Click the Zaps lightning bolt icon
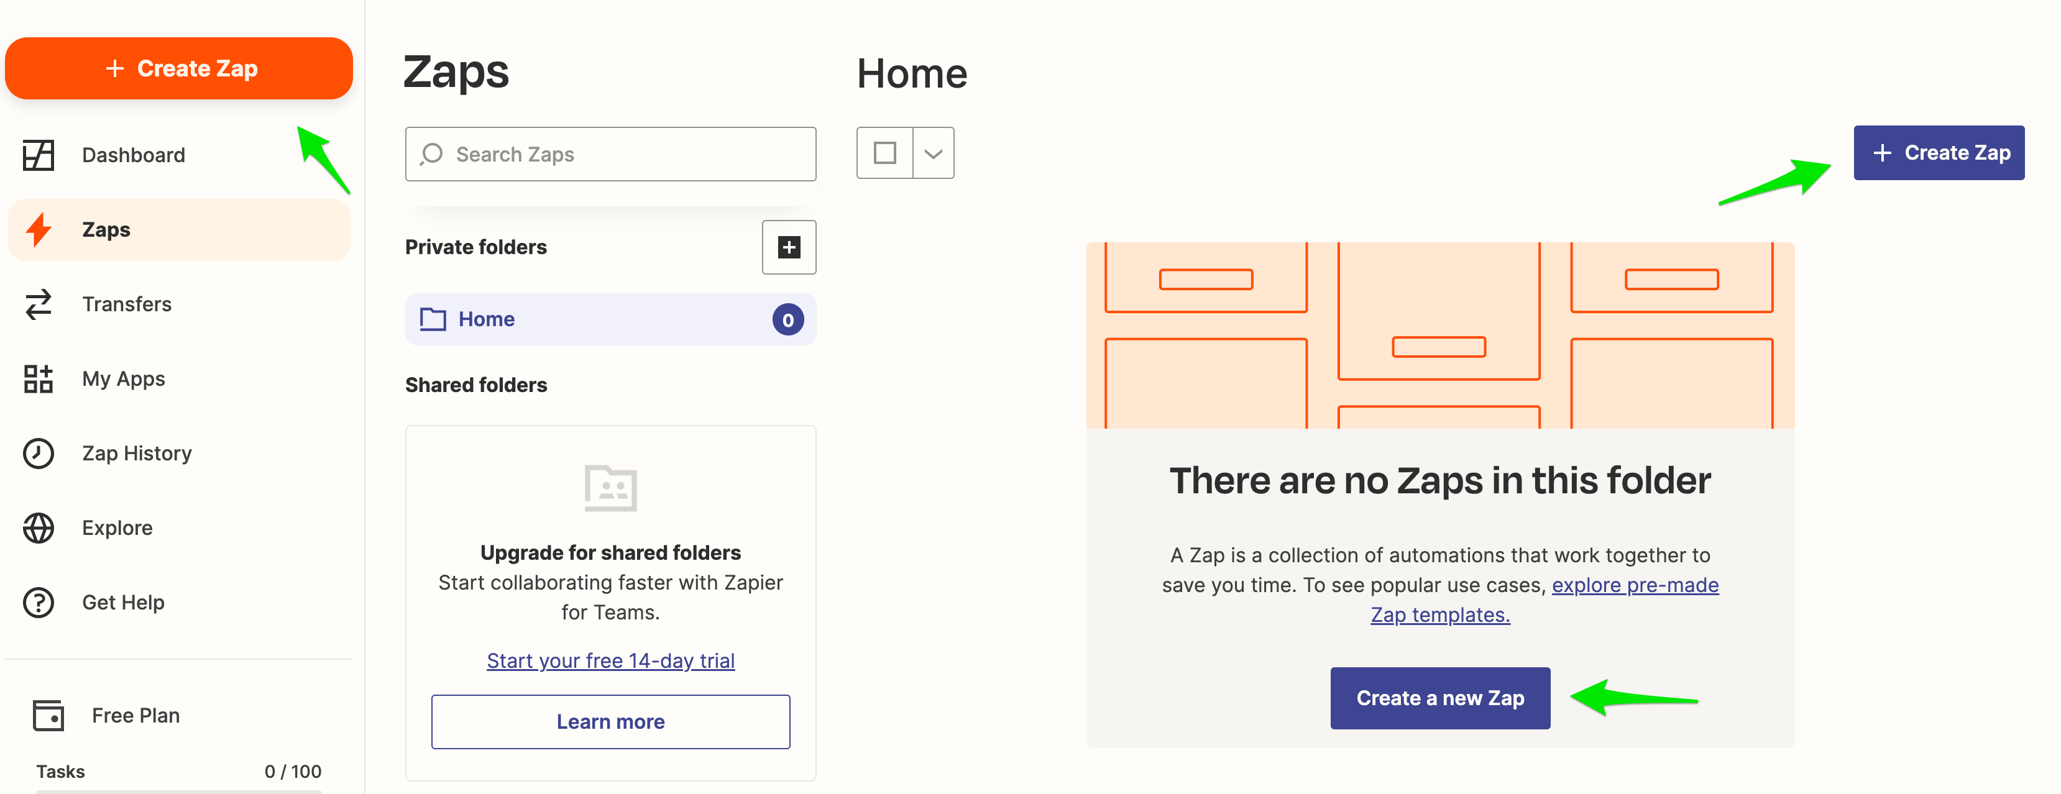2061x794 pixels. pos(38,229)
